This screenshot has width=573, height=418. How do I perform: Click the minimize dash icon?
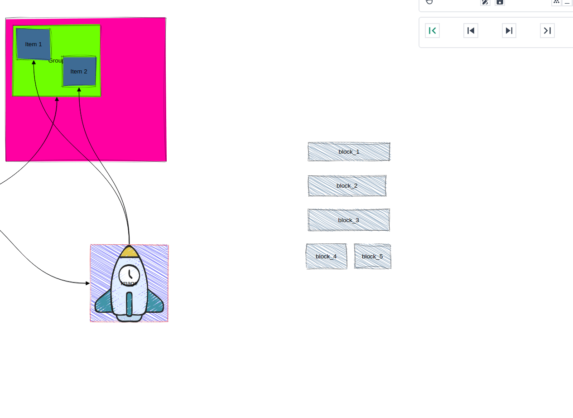click(568, 3)
